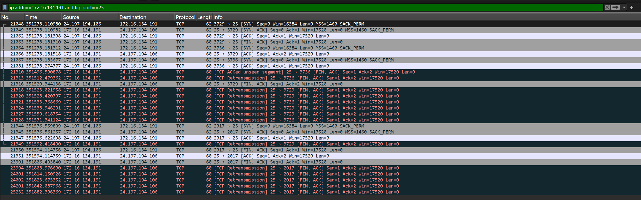The image size is (641, 200).
Task: Sort packets by the No. column
Action: pos(12,17)
